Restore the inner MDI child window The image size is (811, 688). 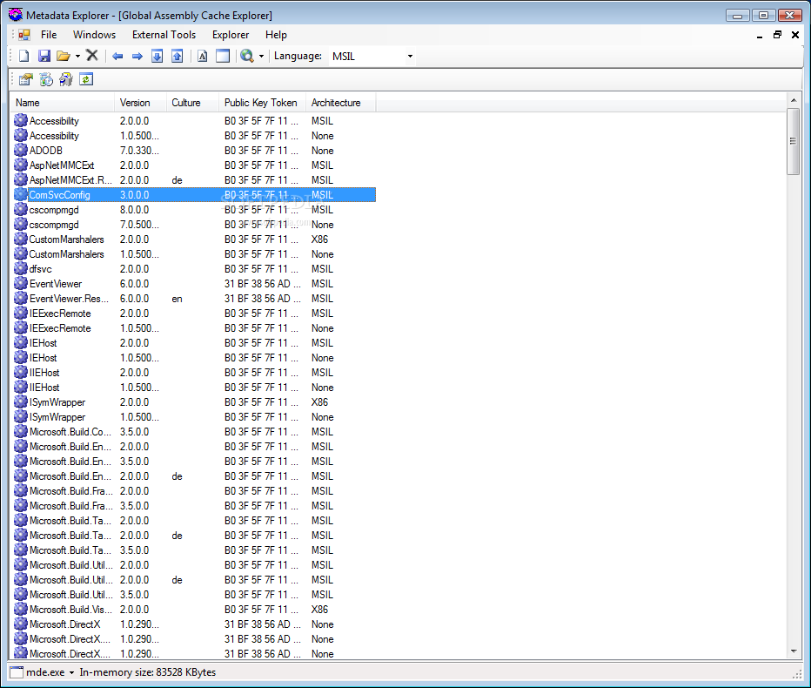(777, 35)
